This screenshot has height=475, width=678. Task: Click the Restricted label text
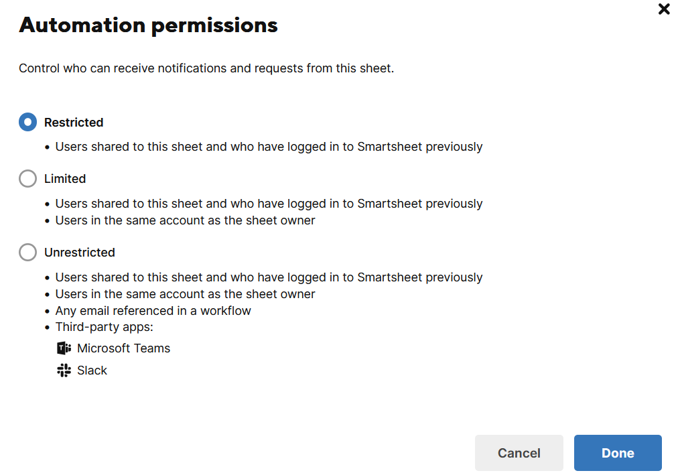click(x=74, y=123)
